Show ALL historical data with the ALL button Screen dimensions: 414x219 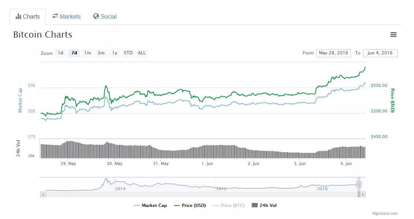(x=142, y=53)
